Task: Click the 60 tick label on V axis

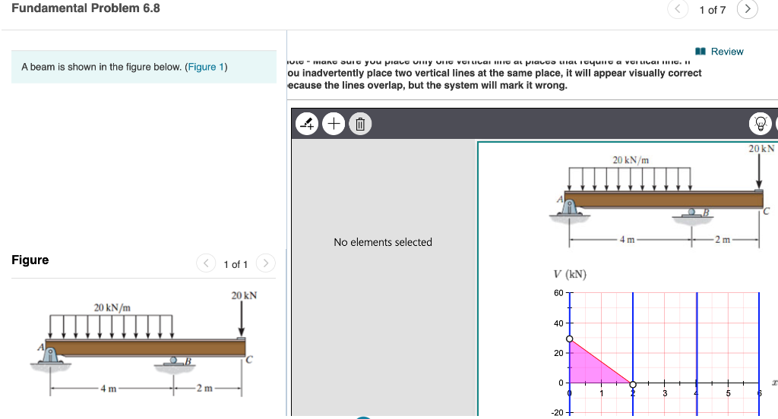Action: 558,292
